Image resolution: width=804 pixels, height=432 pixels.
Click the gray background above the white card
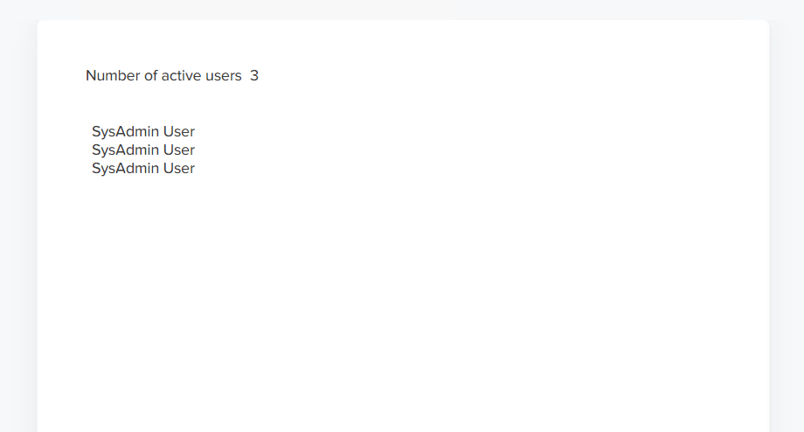pos(402,10)
